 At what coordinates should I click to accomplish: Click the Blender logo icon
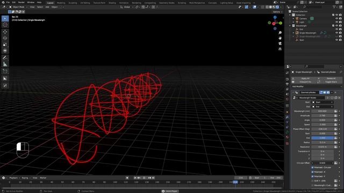point(3,2)
